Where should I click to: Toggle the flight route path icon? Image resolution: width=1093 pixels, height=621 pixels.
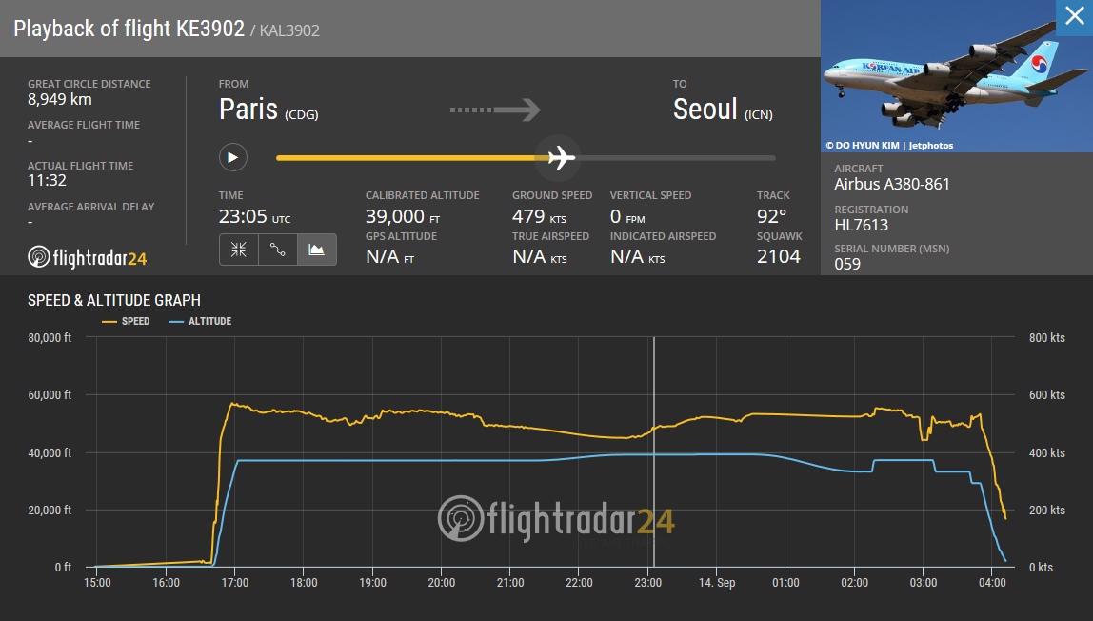click(x=277, y=250)
